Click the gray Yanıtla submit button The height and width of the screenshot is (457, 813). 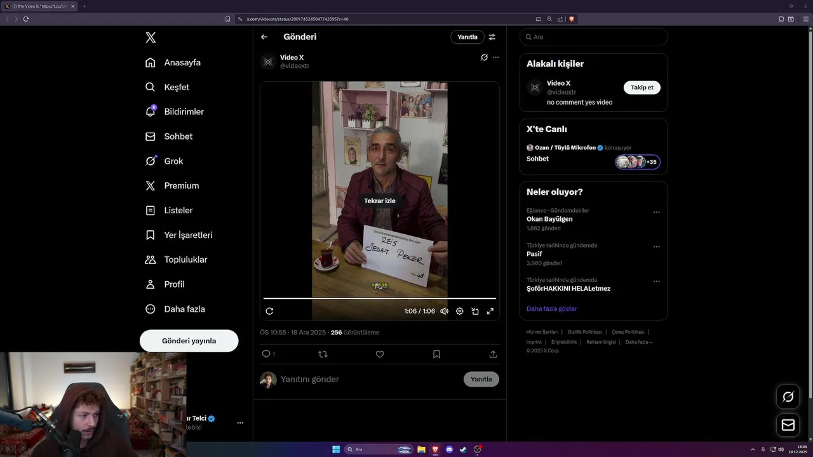(481, 379)
